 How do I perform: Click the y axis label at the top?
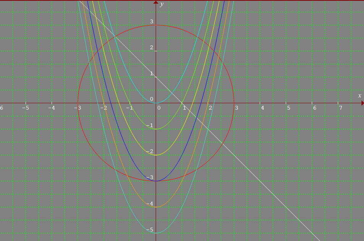(162, 5)
